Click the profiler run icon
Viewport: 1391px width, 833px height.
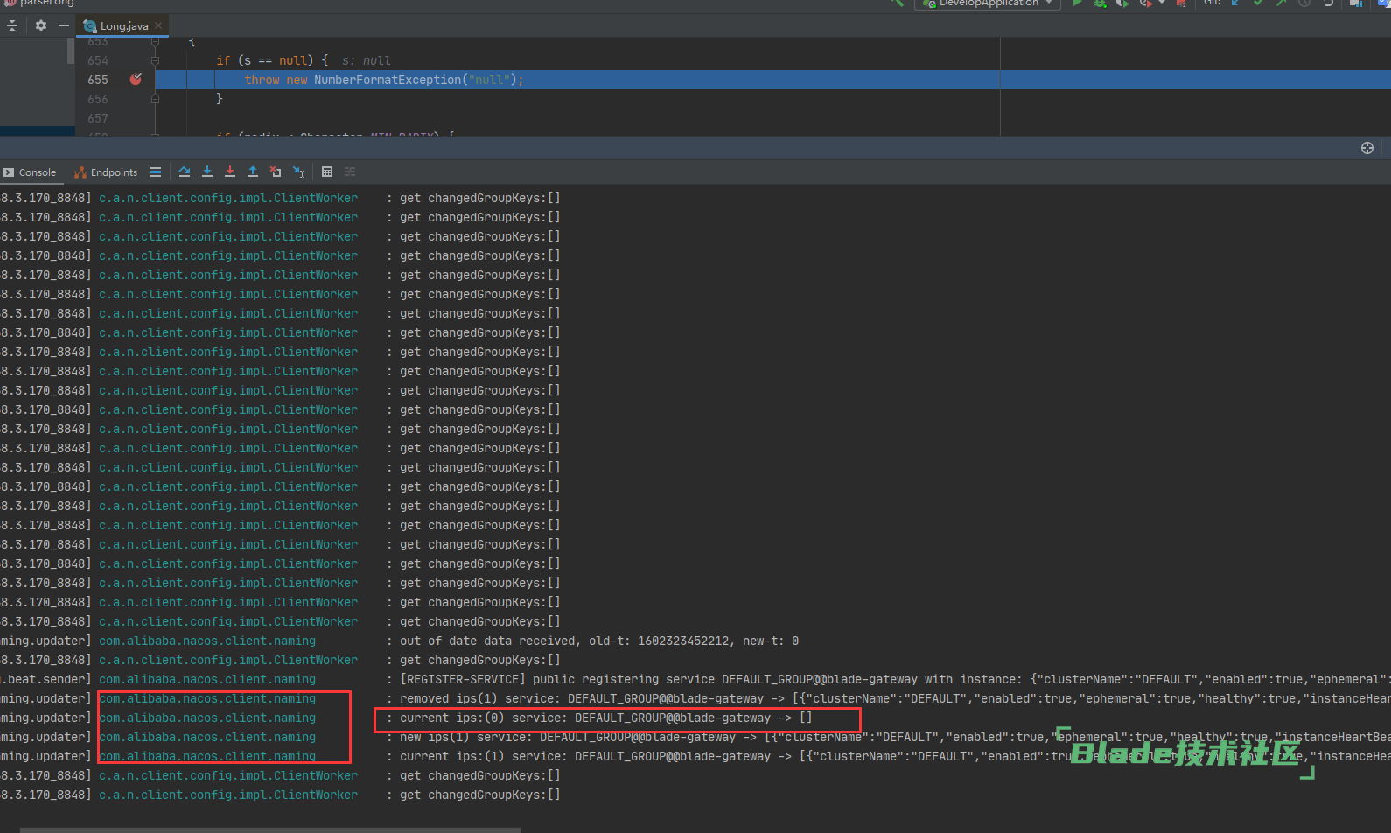click(x=1146, y=3)
